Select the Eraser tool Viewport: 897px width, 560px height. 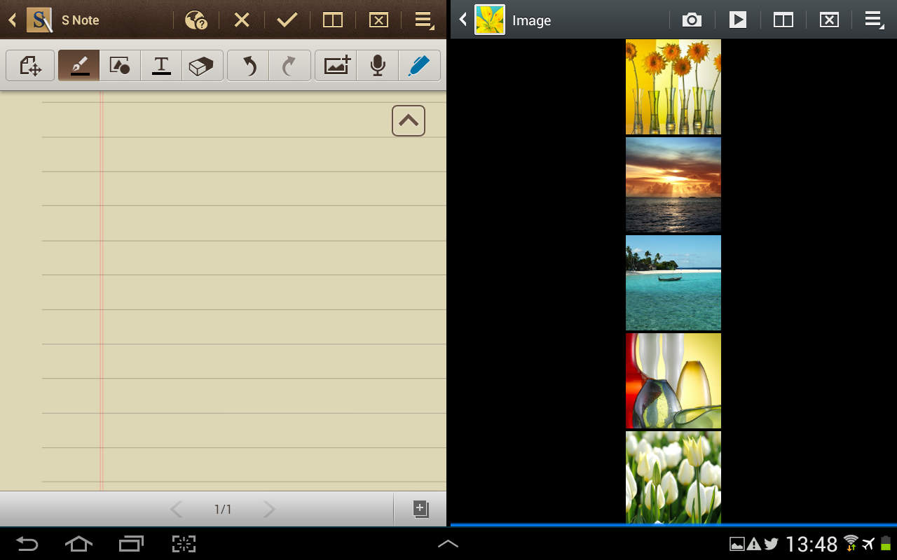203,66
